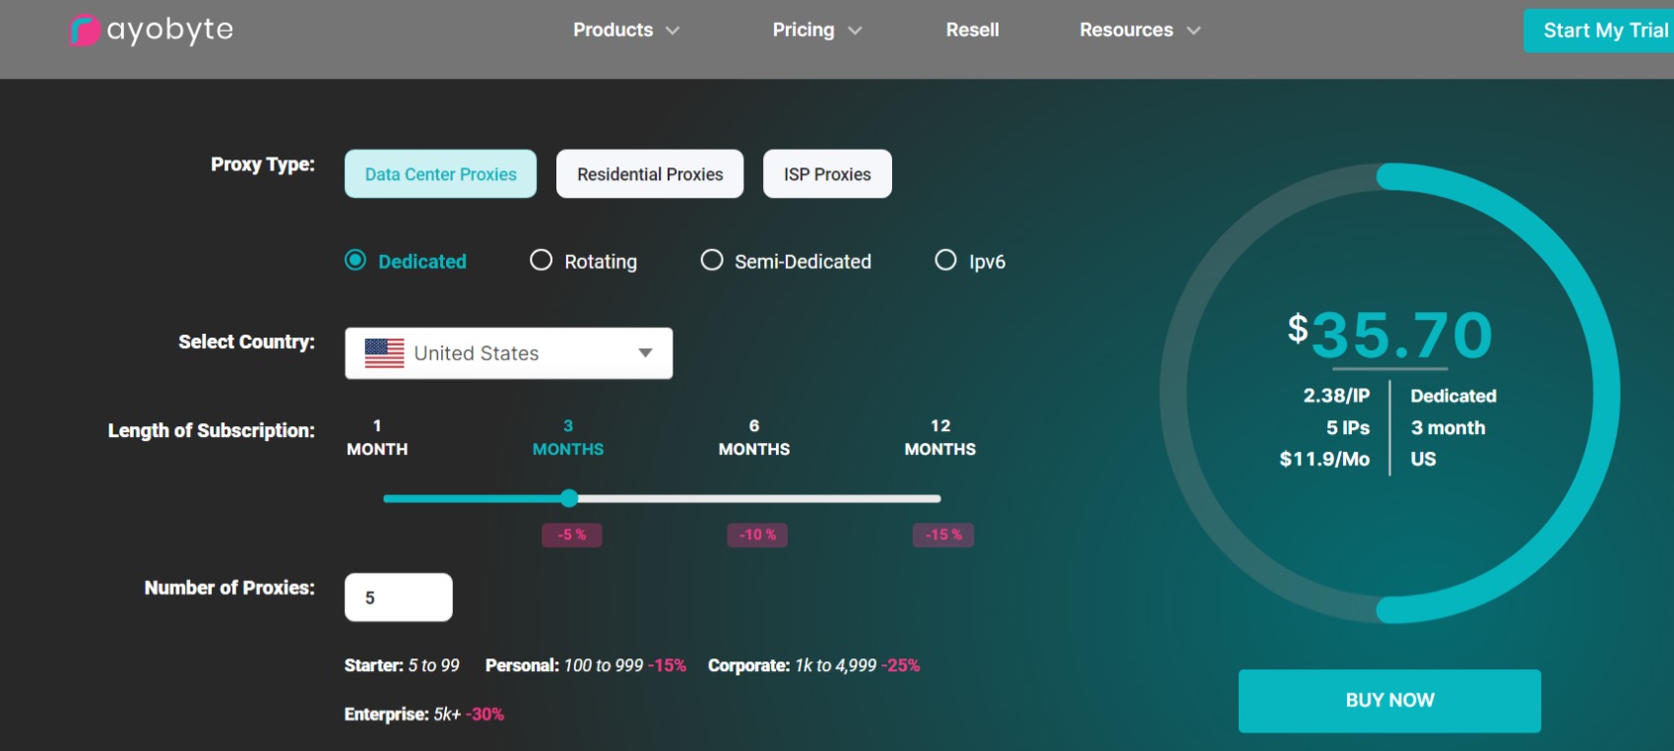Click the -5% discount badge
Image resolution: width=1674 pixels, height=751 pixels.
(571, 534)
